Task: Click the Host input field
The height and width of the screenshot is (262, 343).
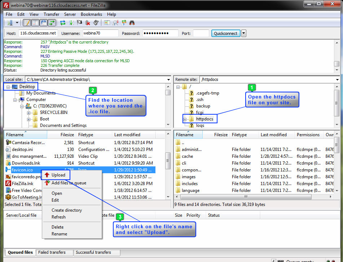Action: [x=38, y=33]
